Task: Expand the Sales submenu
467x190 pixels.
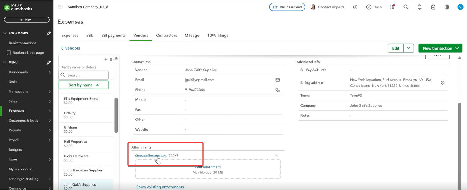Action: 49,101
